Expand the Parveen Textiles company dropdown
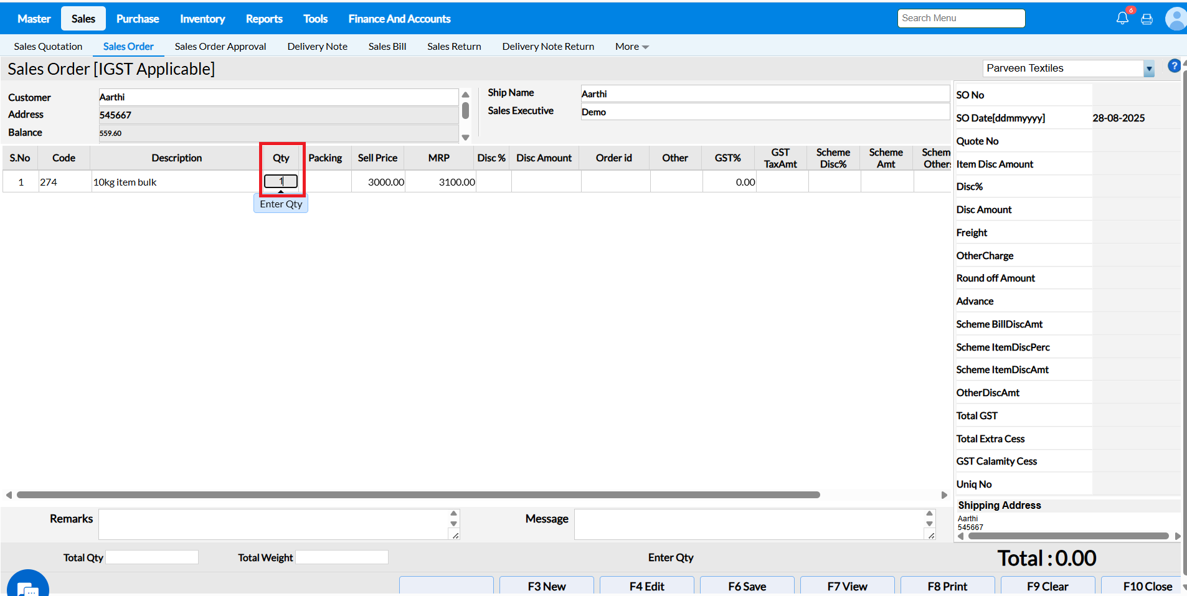Screen dimensions: 1187x596 click(1148, 69)
